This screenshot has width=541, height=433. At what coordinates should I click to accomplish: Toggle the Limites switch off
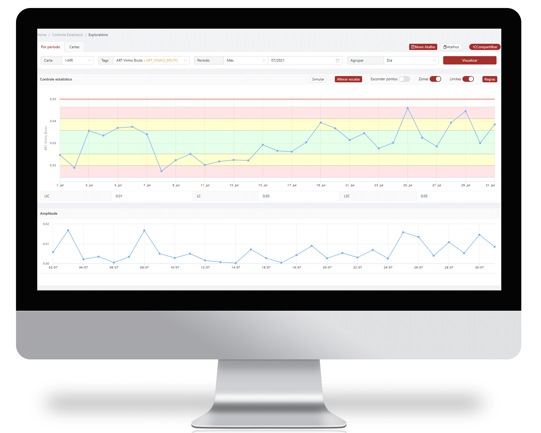click(x=468, y=79)
